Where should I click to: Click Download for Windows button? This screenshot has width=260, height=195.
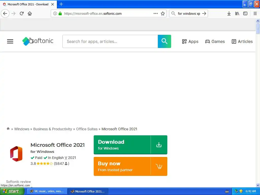point(130,145)
